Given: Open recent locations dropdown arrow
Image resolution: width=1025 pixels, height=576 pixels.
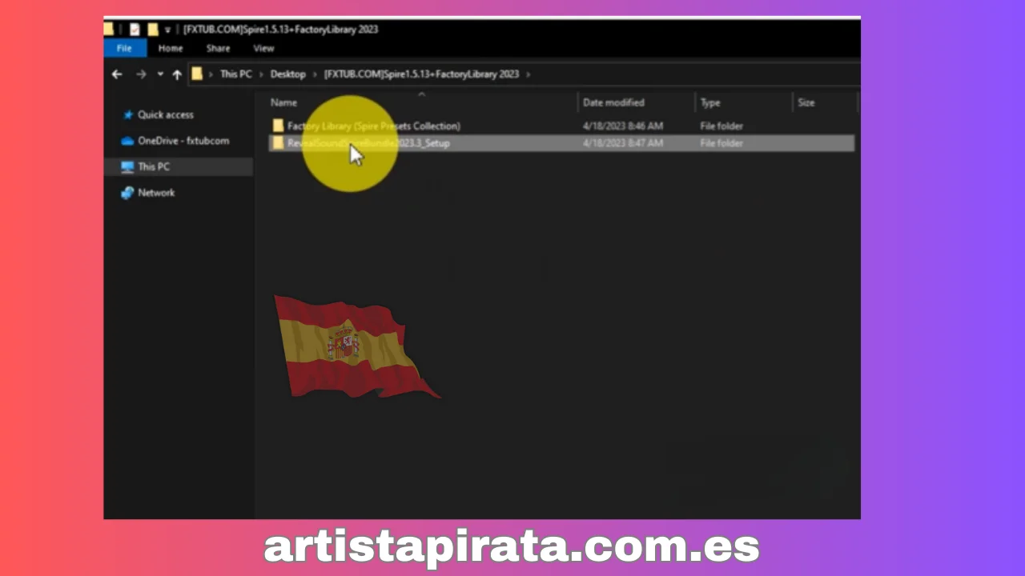Looking at the screenshot, I should click(160, 74).
